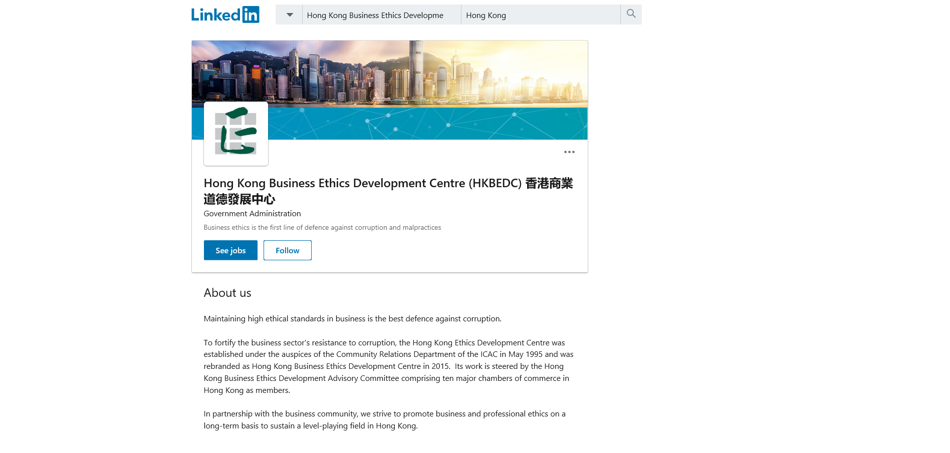This screenshot has height=453, width=950.
Task: Click the business ethics tagline text
Action: (x=322, y=227)
